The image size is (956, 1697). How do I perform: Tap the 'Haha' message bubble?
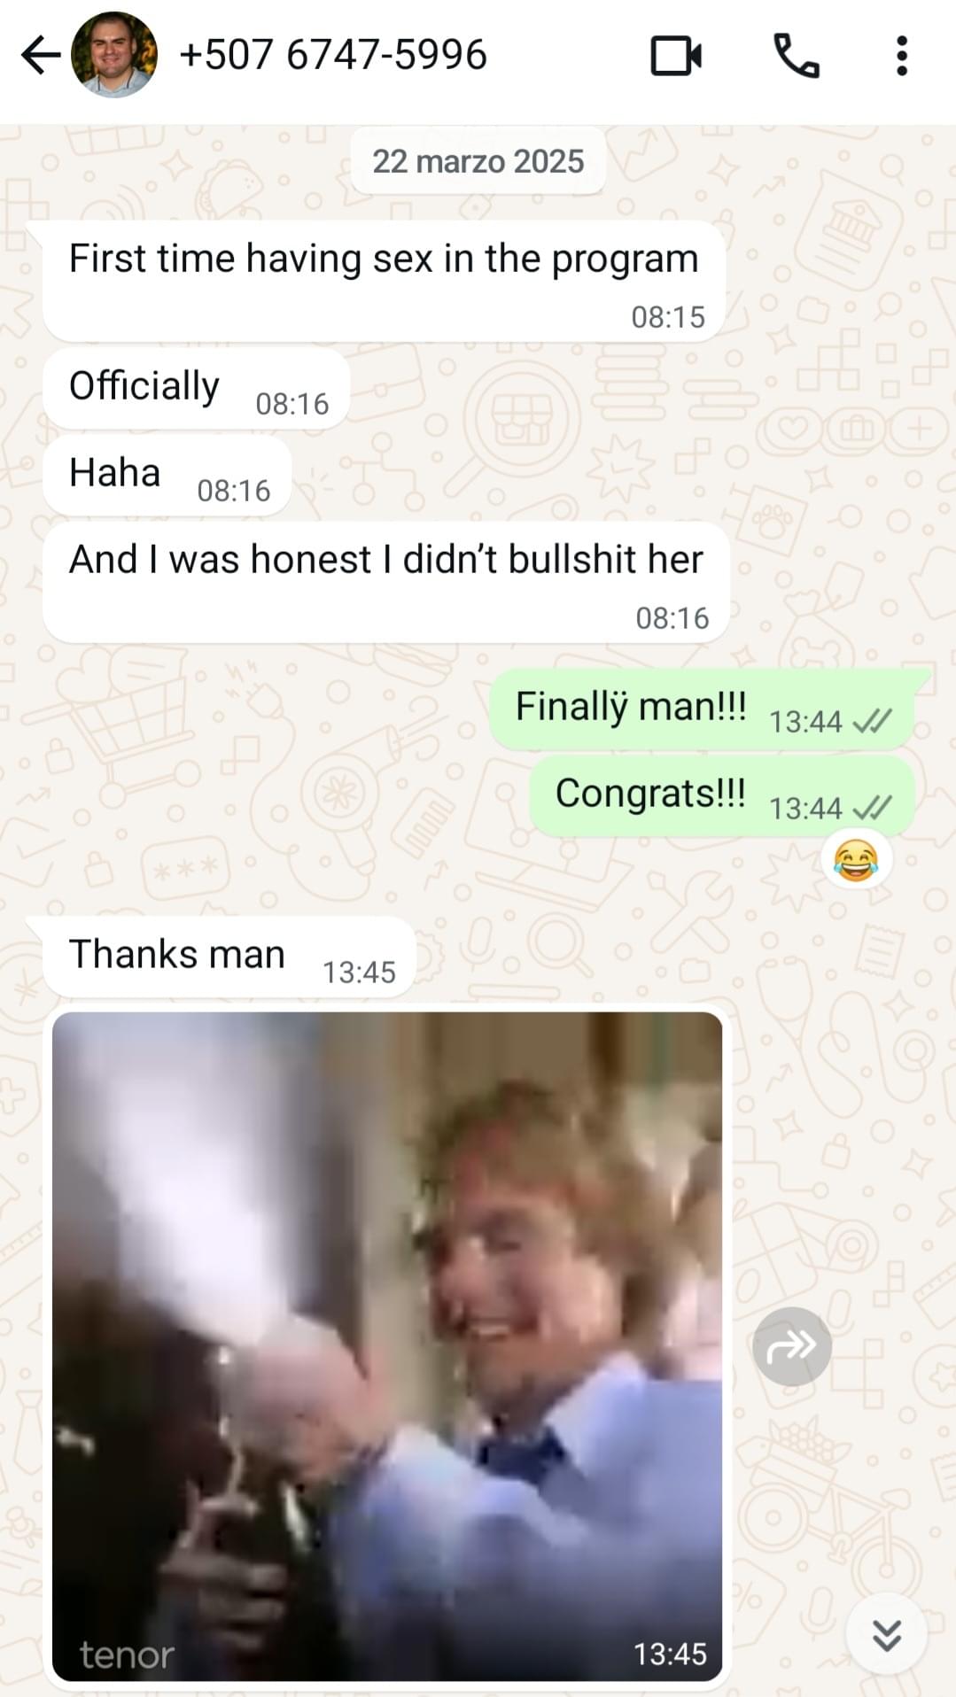click(x=167, y=475)
